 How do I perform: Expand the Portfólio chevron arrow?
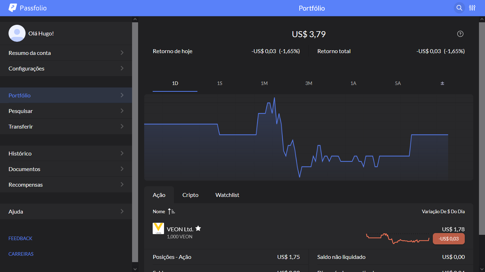[122, 95]
